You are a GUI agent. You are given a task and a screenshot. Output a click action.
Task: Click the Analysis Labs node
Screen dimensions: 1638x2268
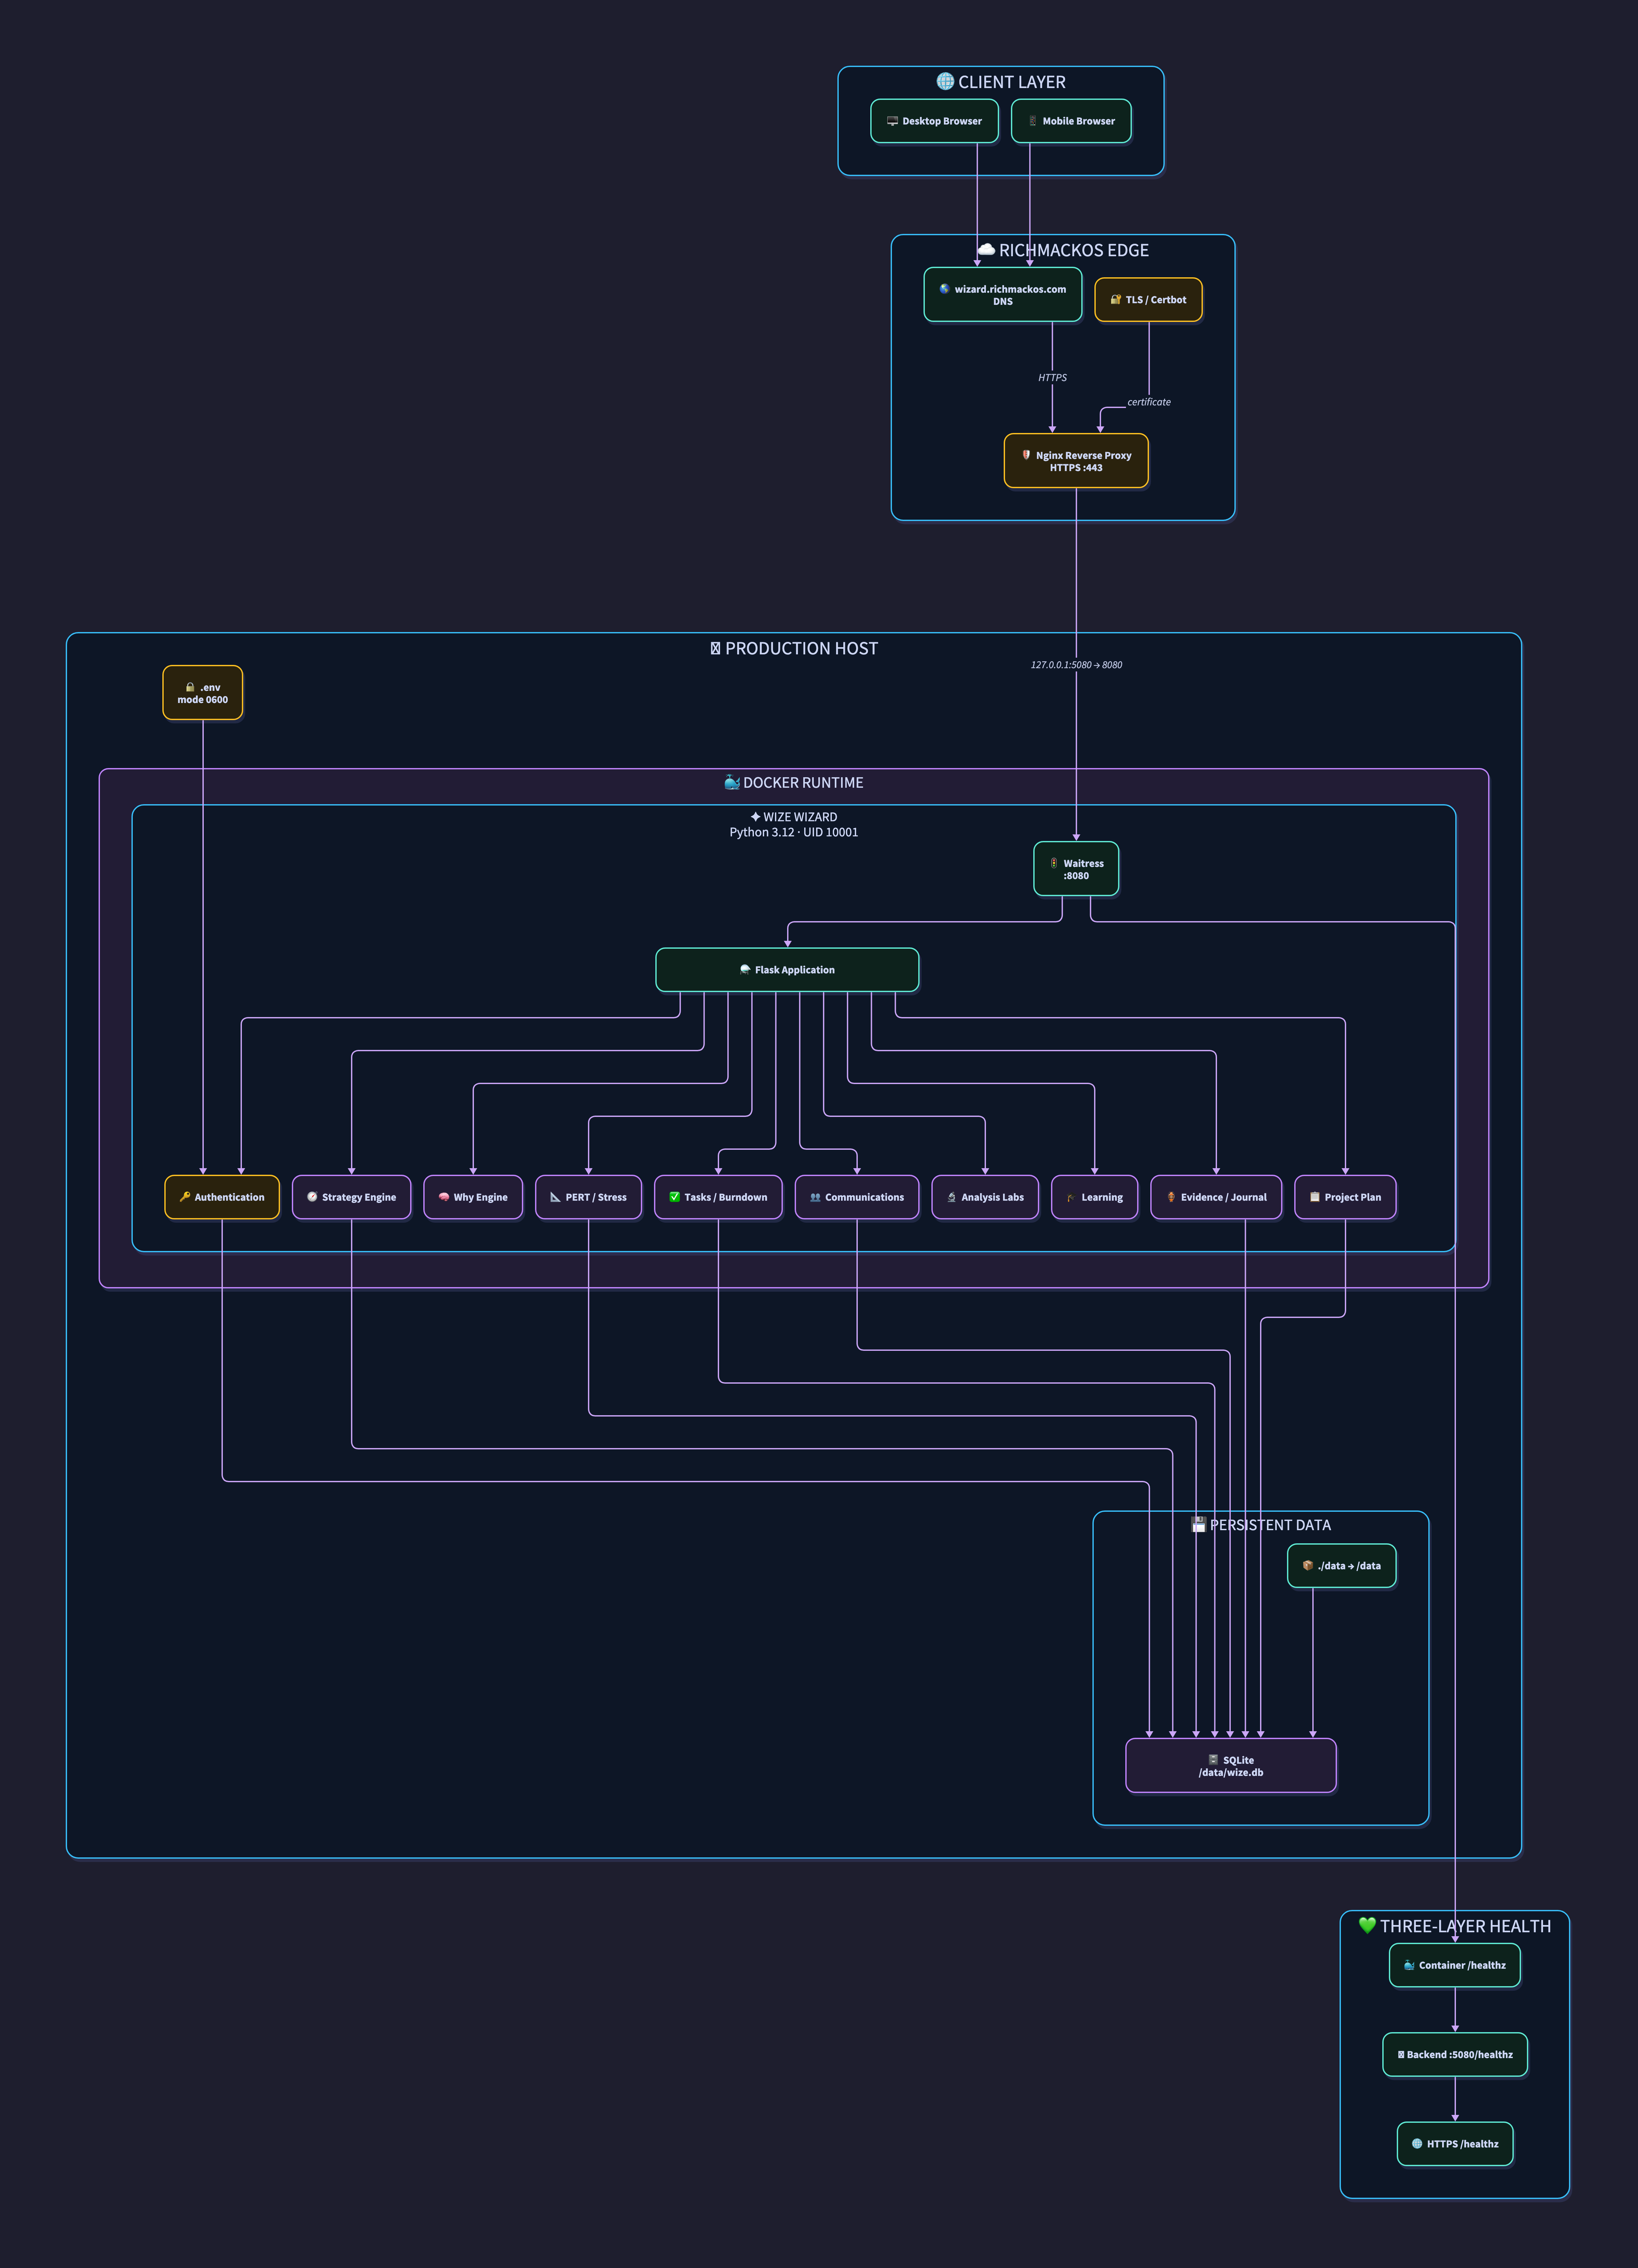(x=986, y=1197)
